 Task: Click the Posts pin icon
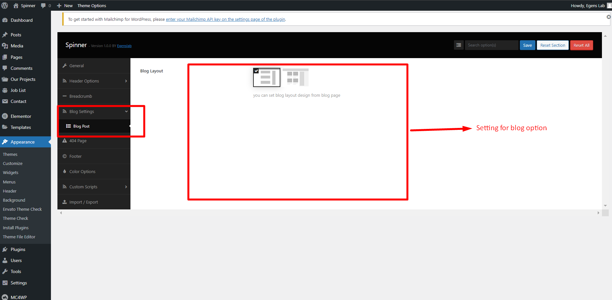click(x=5, y=35)
